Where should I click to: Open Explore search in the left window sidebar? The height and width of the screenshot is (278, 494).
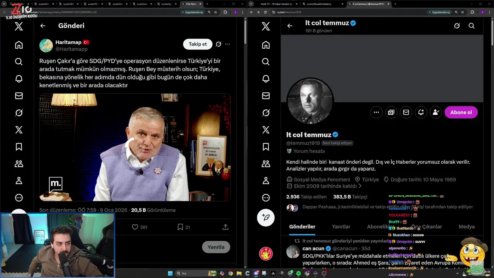(19, 62)
